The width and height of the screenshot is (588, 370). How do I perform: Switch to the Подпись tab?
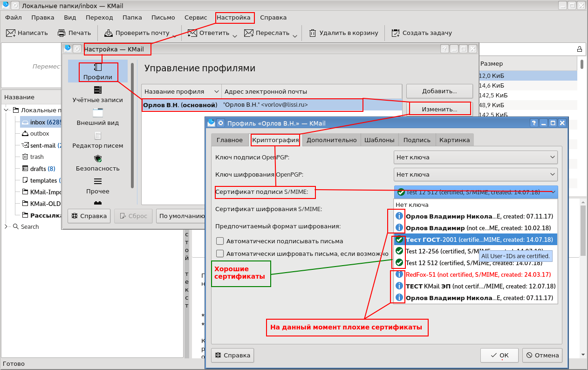click(417, 140)
